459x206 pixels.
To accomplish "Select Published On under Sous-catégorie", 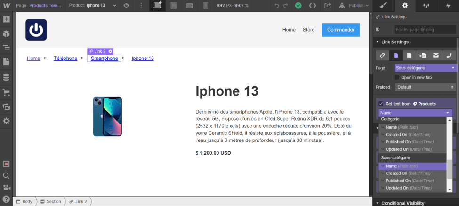I will pos(413,181).
